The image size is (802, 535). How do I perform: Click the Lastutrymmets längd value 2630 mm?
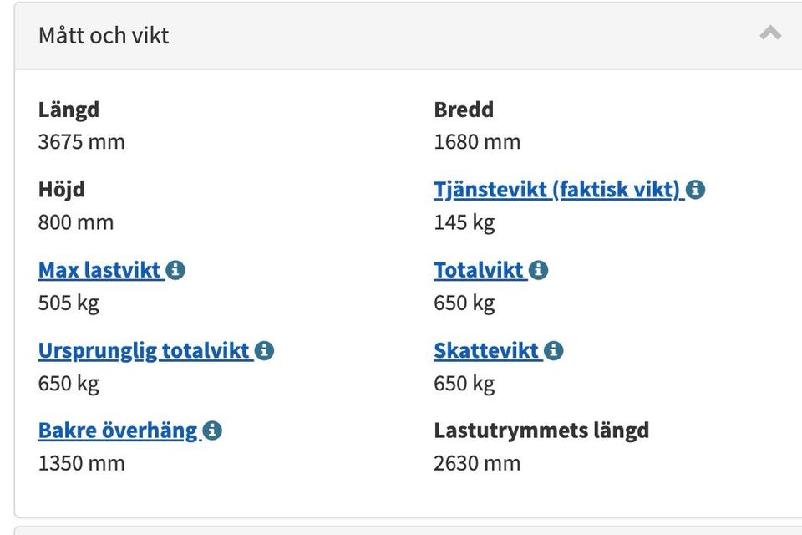point(477,463)
